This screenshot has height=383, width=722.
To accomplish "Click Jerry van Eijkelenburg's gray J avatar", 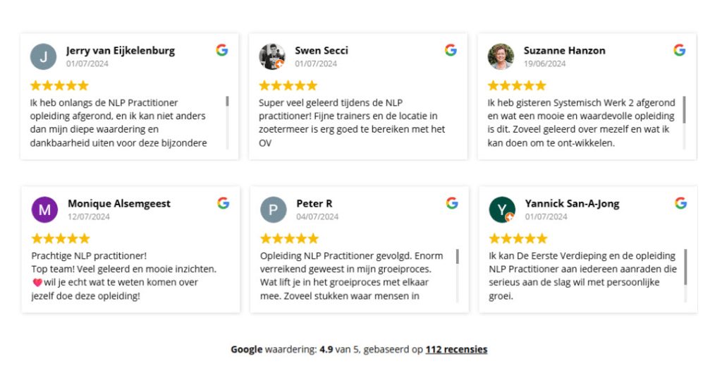I will (43, 56).
